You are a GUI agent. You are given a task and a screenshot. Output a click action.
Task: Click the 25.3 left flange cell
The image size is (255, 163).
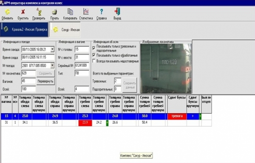[85, 116]
